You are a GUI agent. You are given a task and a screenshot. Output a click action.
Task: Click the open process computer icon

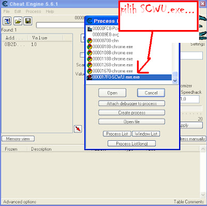tap(7, 21)
